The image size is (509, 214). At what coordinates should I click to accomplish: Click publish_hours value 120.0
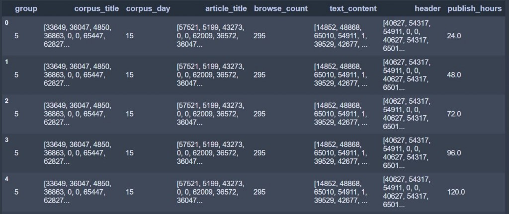point(456,192)
